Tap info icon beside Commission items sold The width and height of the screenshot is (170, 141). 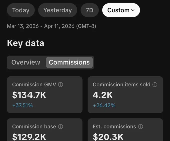(155, 85)
